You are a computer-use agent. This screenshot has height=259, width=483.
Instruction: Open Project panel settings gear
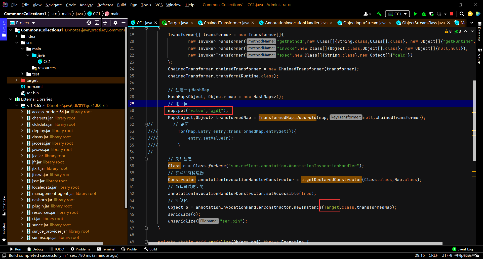(115, 23)
